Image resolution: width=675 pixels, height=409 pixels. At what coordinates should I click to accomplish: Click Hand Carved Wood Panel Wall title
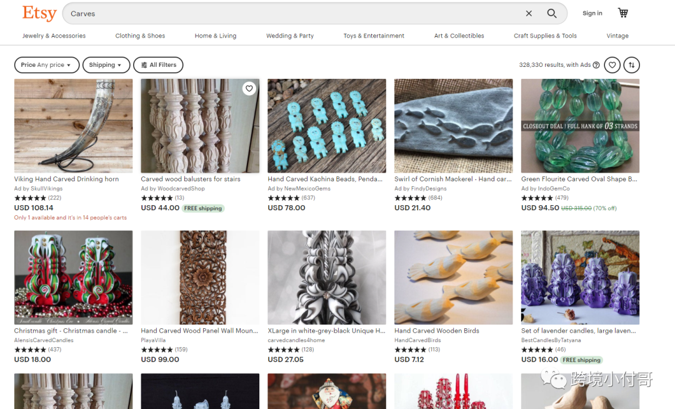pos(199,331)
